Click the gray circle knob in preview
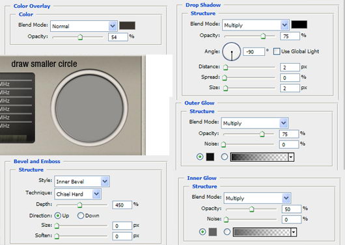 click(x=89, y=109)
